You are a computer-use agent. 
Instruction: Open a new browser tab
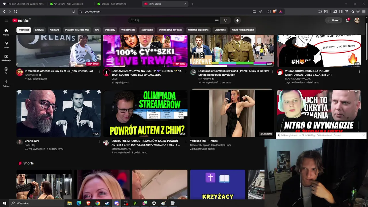192,4
